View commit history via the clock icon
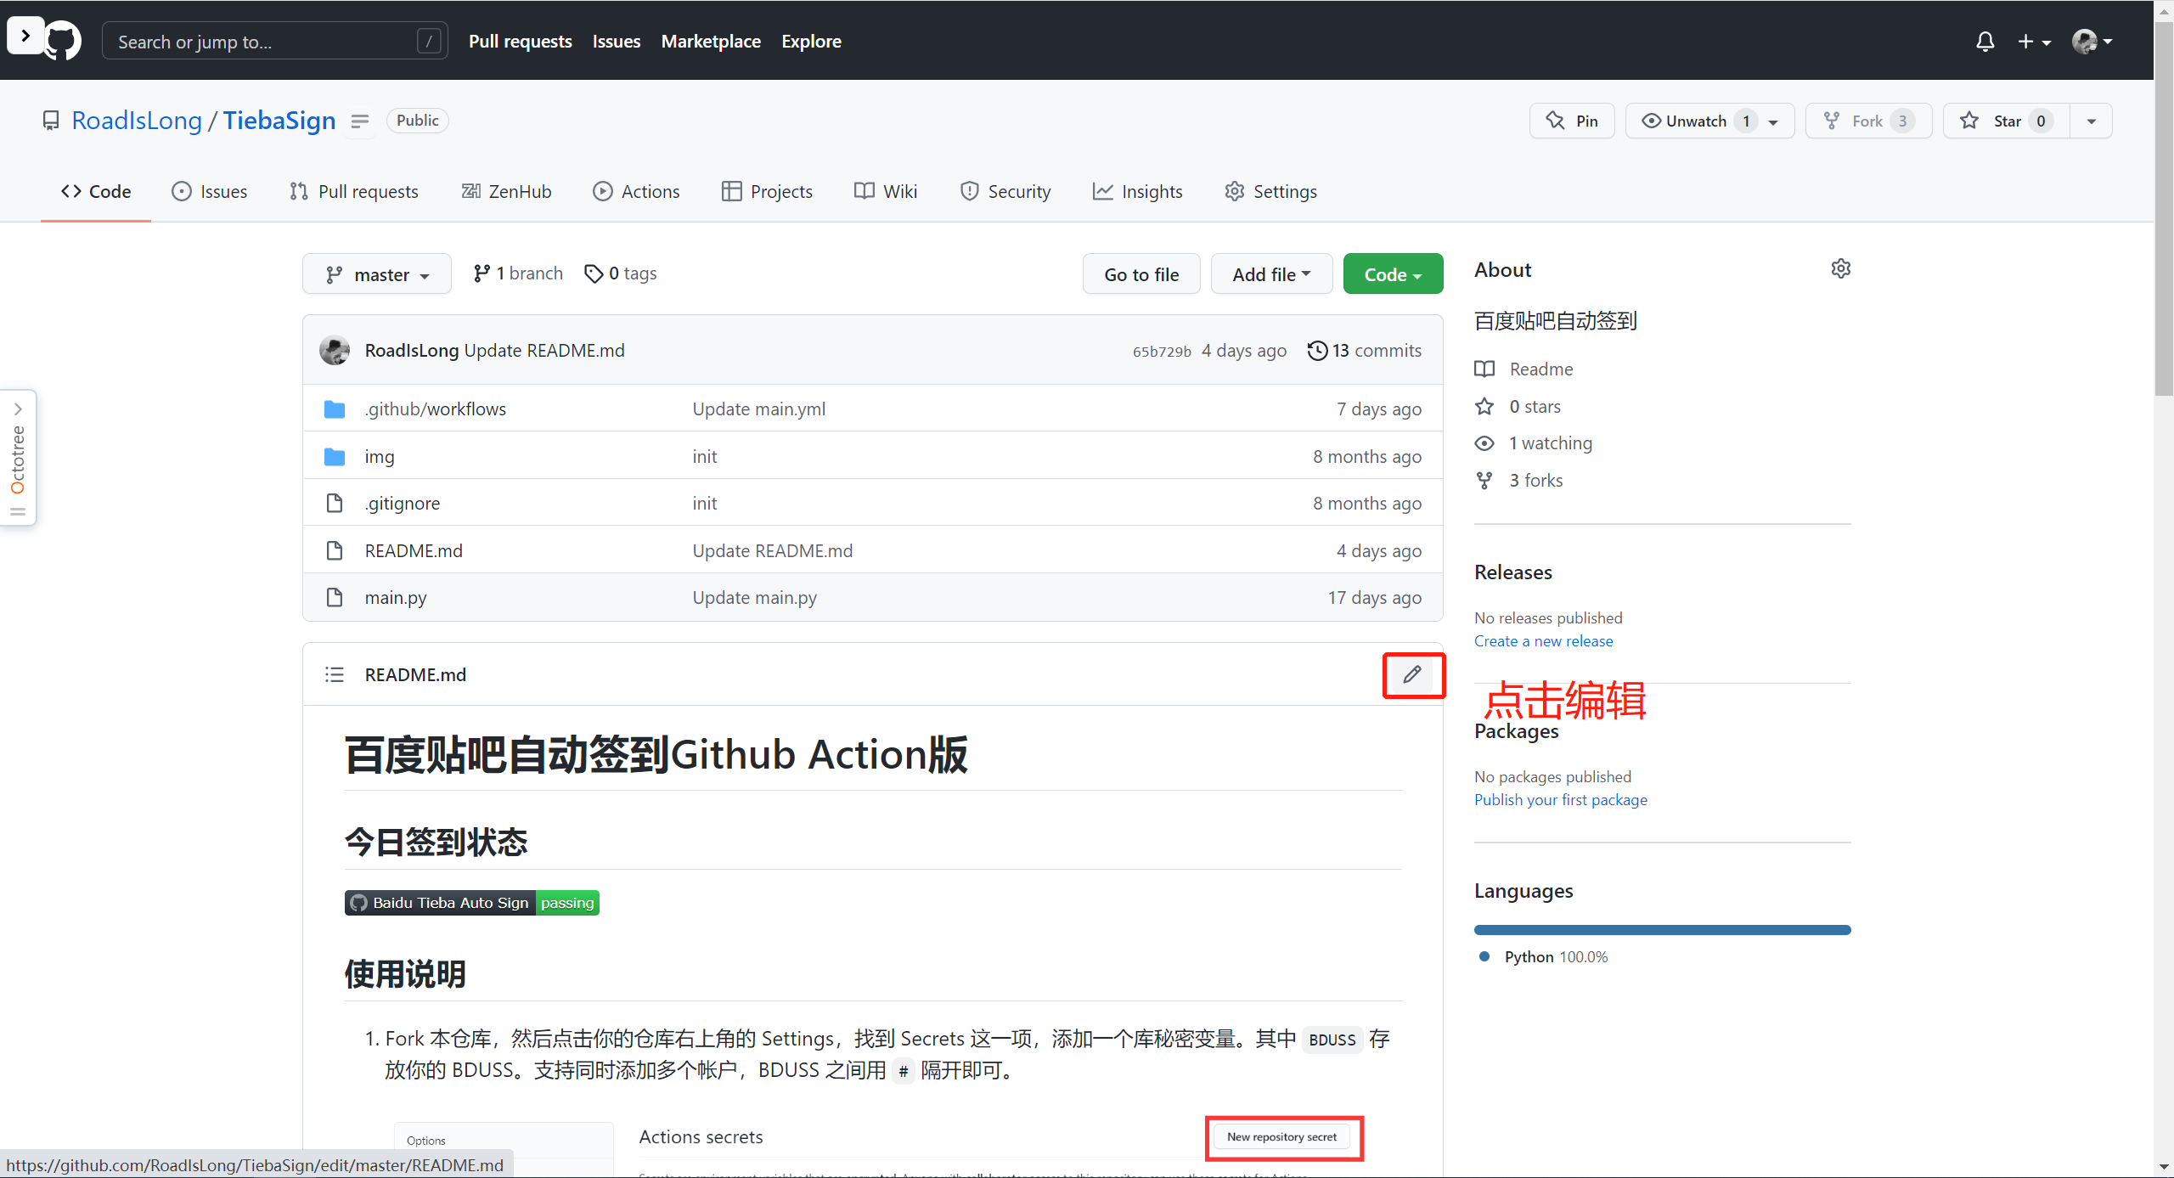Screen dimensions: 2174x1178 point(1317,350)
